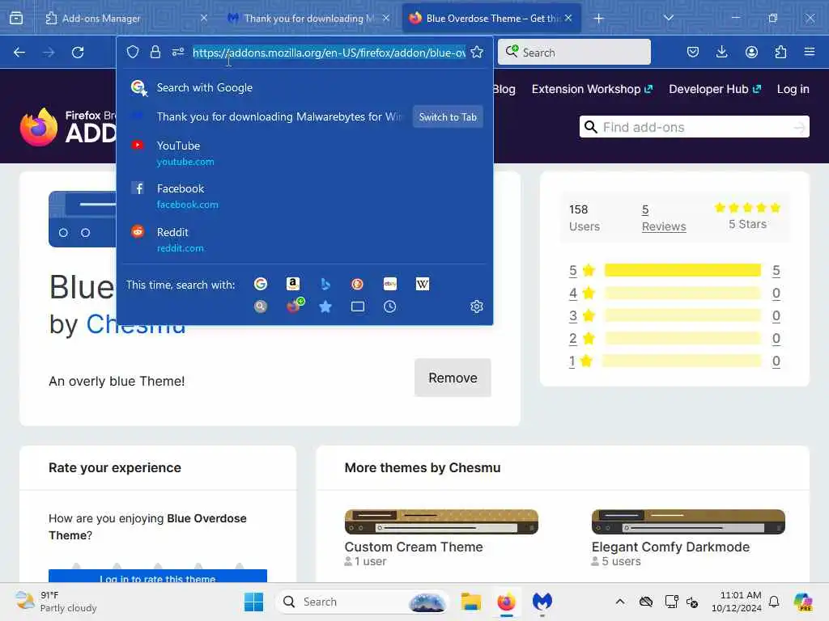The width and height of the screenshot is (829, 621).
Task: Click Switch to Tab button
Action: [448, 117]
